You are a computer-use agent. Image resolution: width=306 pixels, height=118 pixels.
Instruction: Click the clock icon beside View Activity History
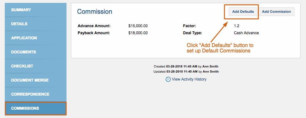pos(168,79)
